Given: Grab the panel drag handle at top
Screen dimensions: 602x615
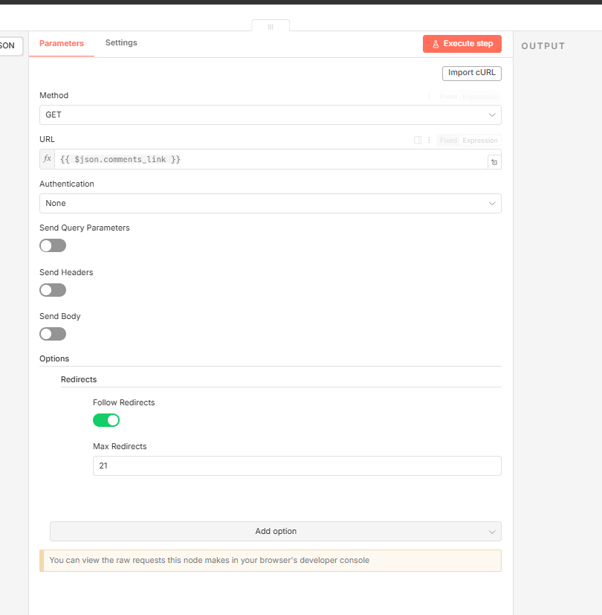Looking at the screenshot, I should [x=271, y=26].
